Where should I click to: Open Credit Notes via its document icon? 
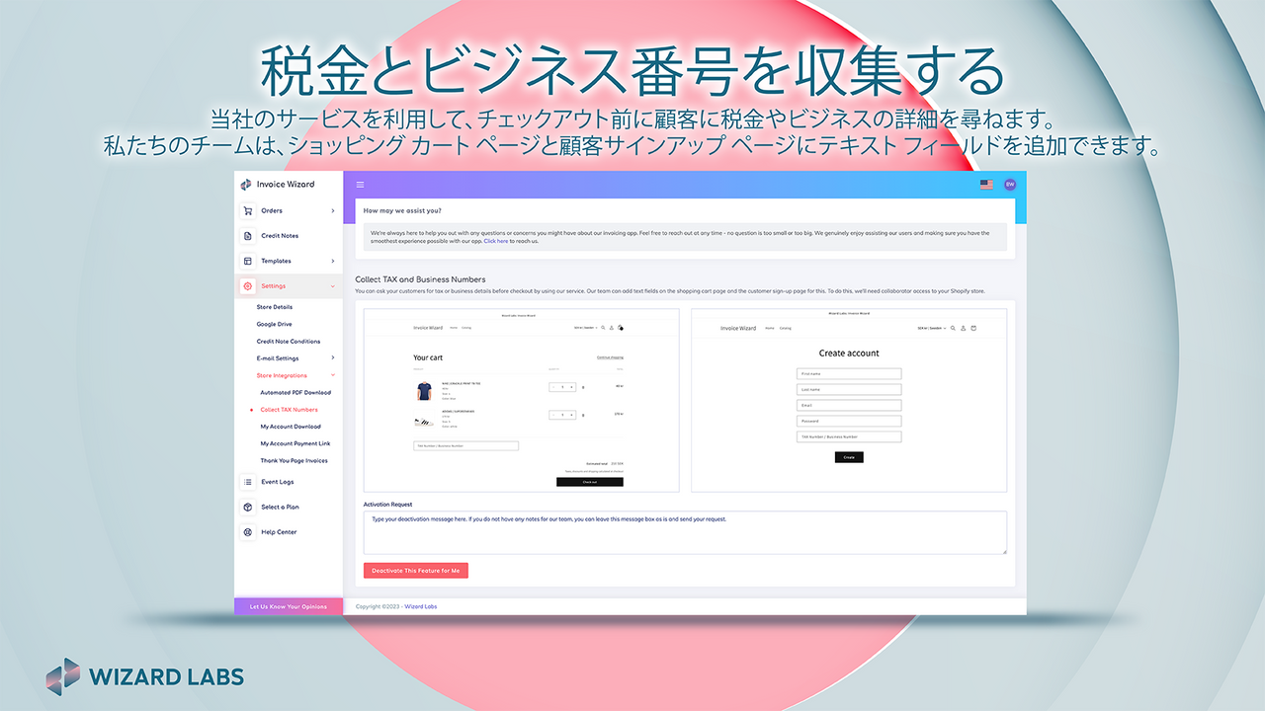tap(247, 236)
